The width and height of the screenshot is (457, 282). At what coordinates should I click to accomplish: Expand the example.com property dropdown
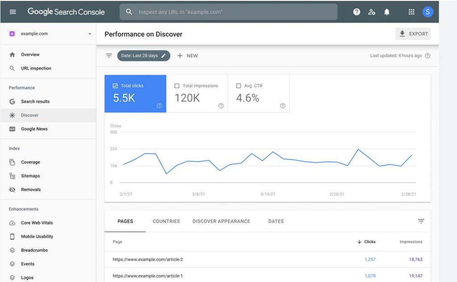90,34
